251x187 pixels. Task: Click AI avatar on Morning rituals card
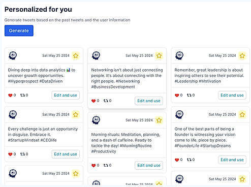pyautogui.click(x=96, y=120)
